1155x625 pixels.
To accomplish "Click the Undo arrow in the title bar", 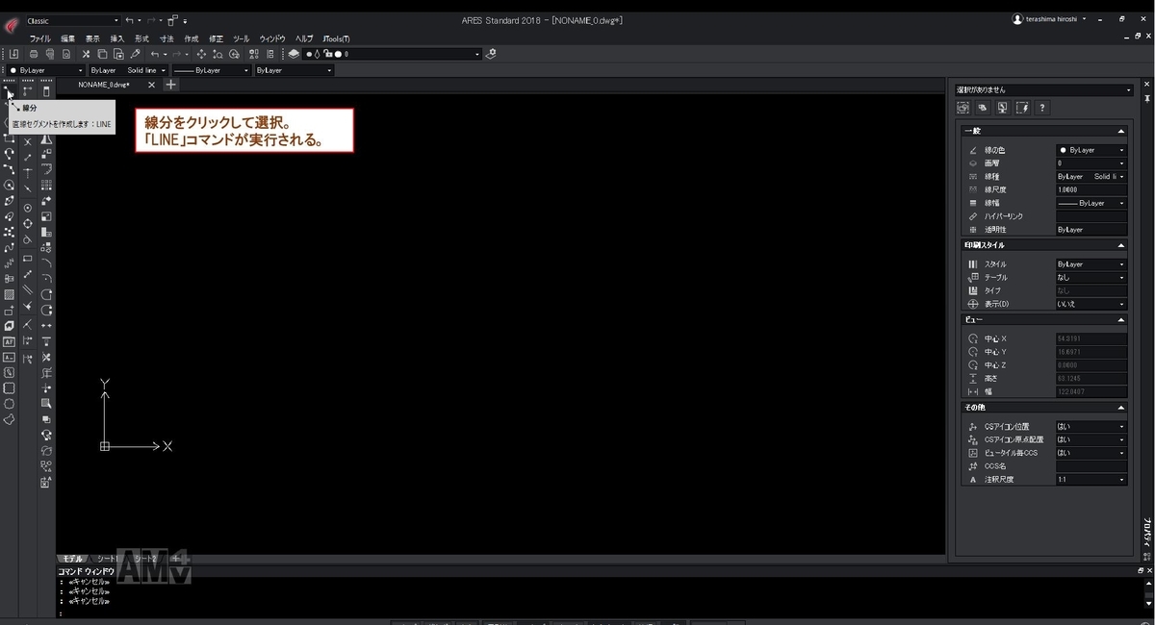I will [x=130, y=20].
